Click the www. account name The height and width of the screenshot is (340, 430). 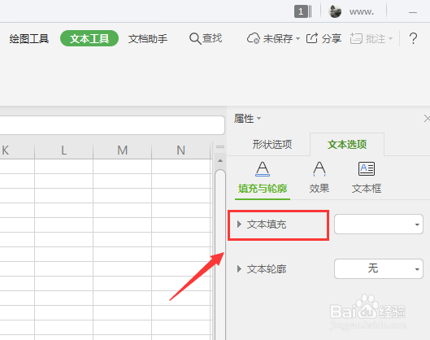(x=362, y=12)
